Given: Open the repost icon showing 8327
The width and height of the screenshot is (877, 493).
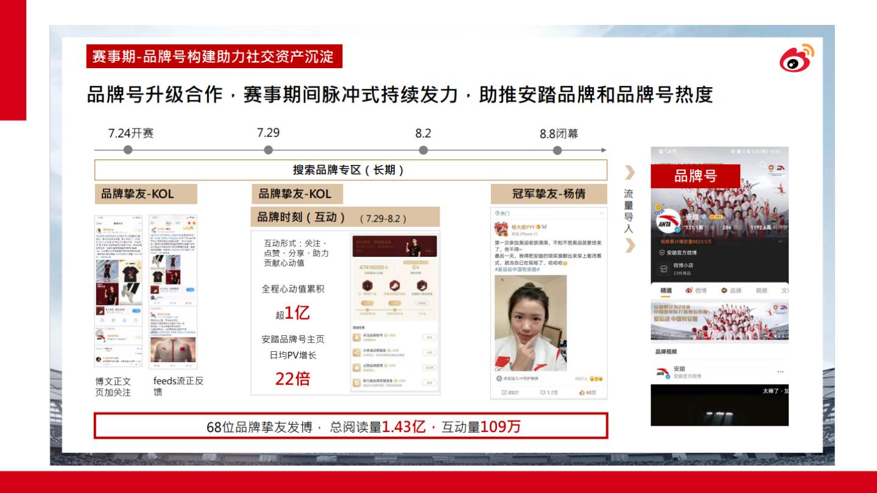Looking at the screenshot, I should coord(504,393).
